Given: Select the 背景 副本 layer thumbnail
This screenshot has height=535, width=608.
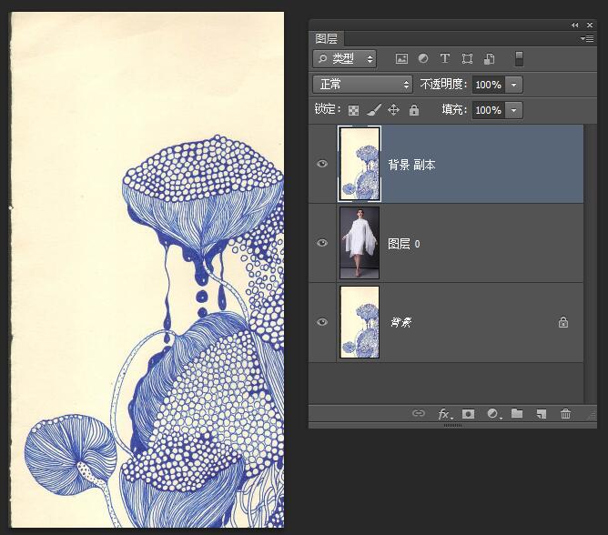Looking at the screenshot, I should click(x=360, y=164).
